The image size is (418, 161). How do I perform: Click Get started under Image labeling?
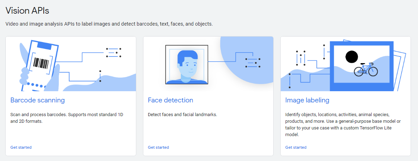[x=296, y=147]
